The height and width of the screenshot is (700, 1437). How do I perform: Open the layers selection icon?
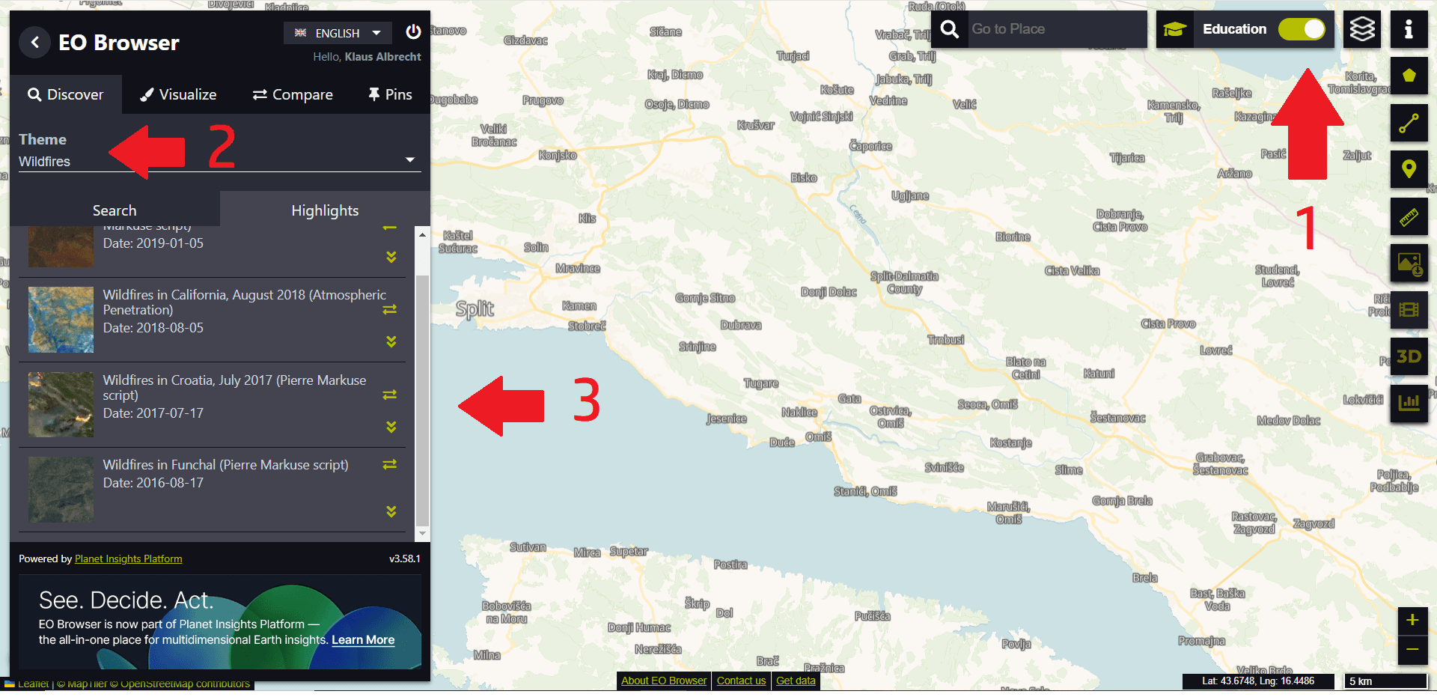(1361, 30)
